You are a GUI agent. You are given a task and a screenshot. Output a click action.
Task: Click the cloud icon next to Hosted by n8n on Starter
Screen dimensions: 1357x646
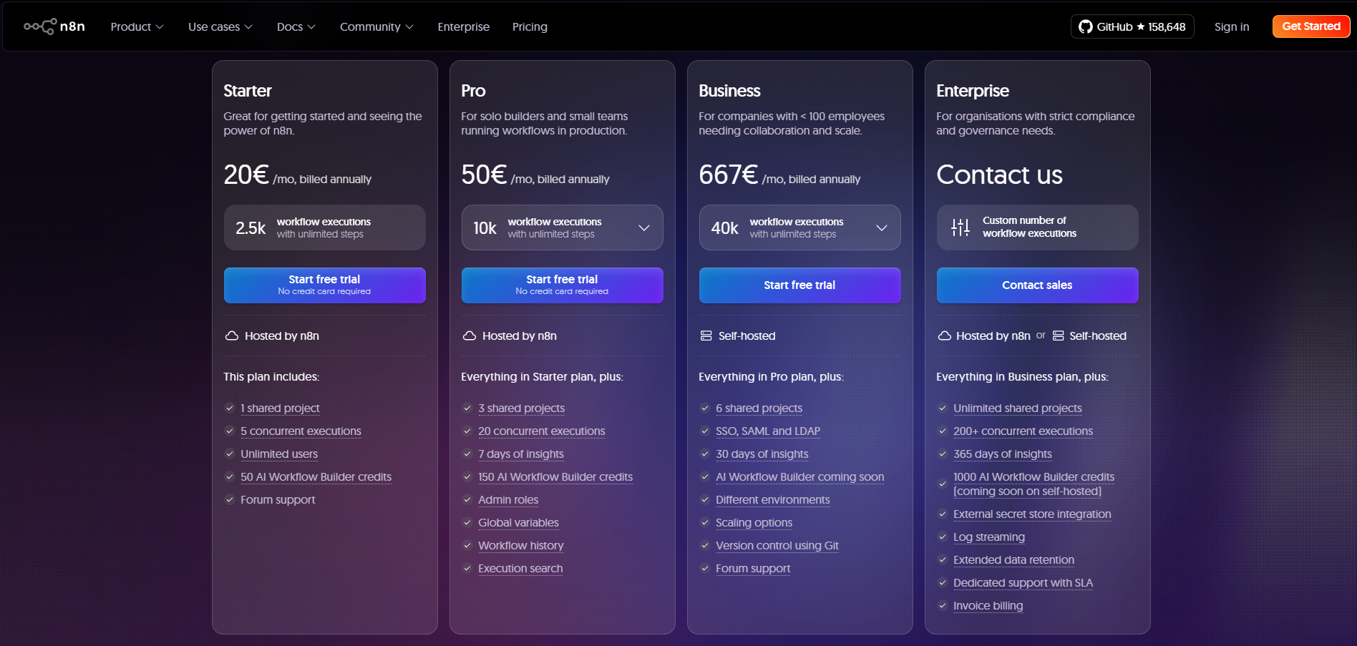[231, 335]
